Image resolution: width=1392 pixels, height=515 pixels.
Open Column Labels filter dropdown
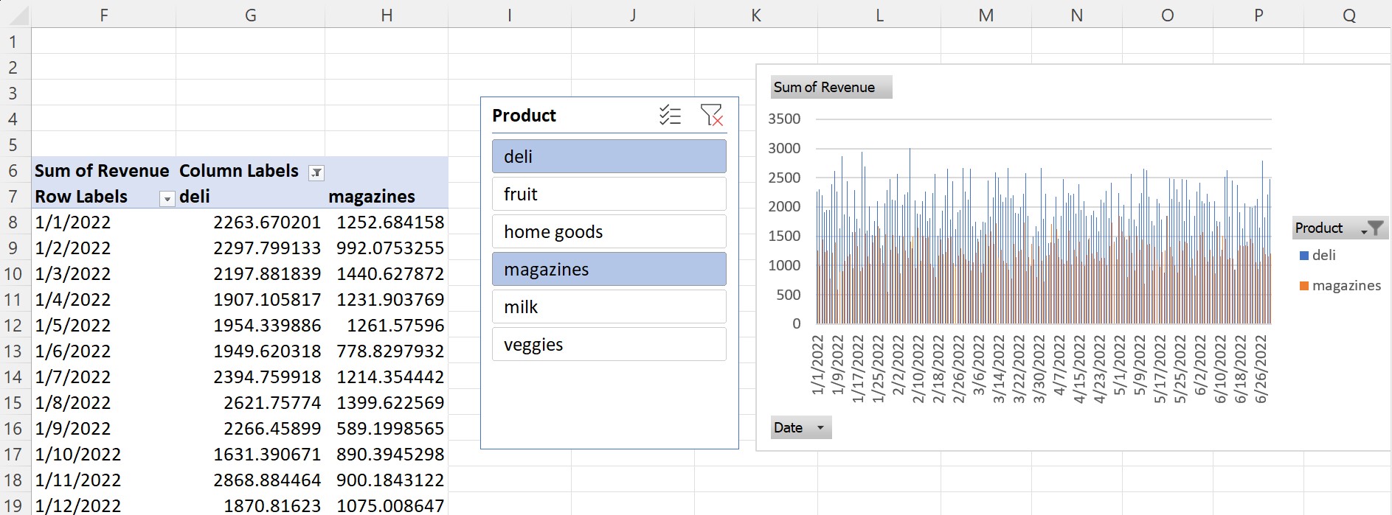(316, 173)
